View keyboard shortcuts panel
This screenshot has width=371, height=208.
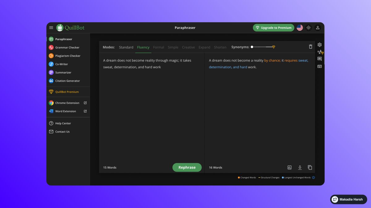coord(319,66)
